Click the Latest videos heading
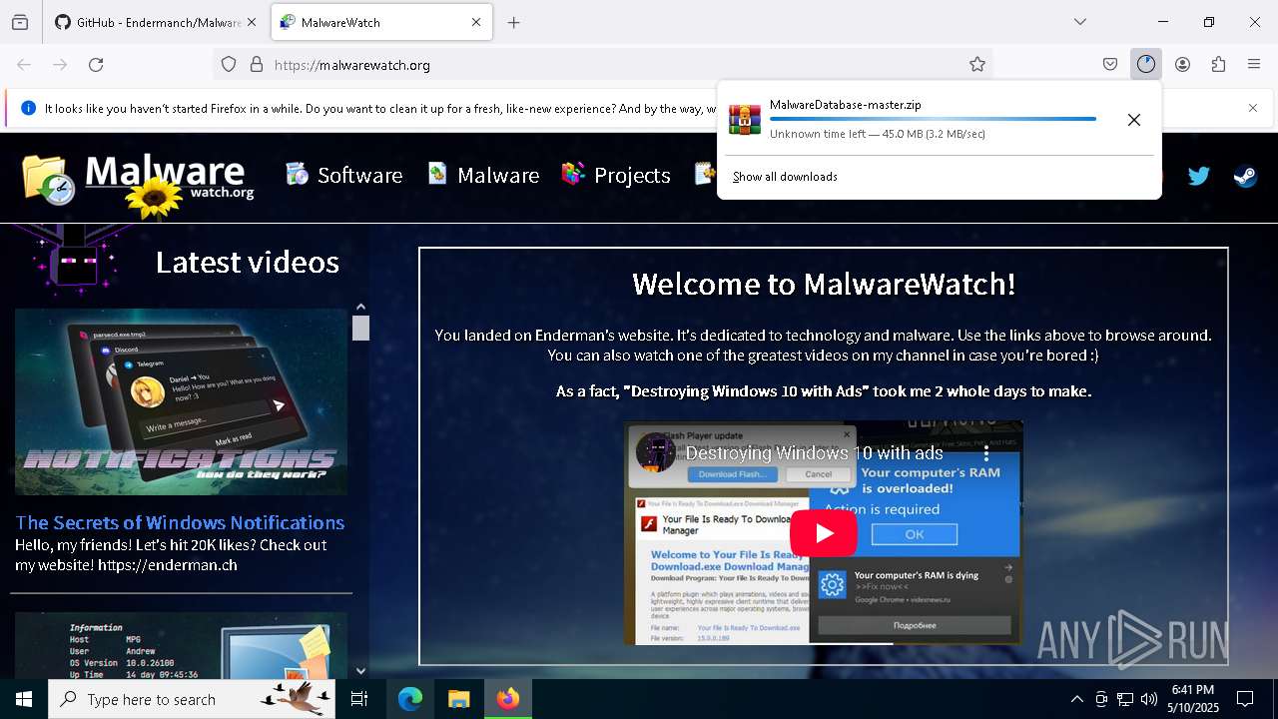 248,262
